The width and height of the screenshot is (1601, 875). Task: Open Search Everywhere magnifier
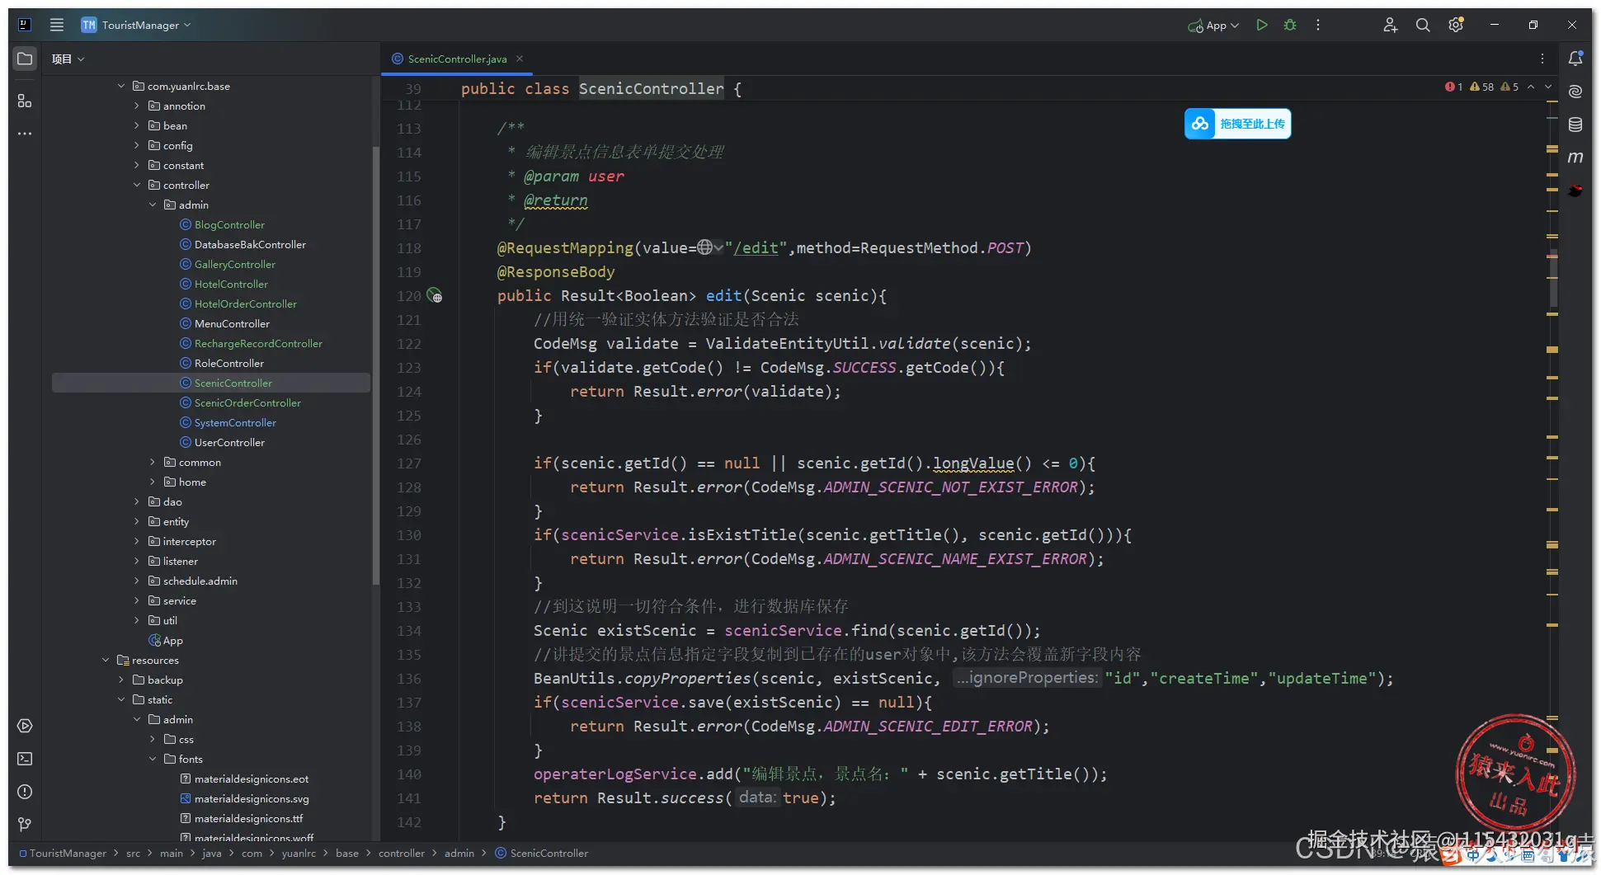tap(1423, 25)
